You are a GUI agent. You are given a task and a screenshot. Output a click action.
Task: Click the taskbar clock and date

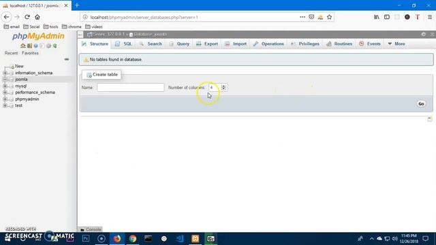pos(409,239)
